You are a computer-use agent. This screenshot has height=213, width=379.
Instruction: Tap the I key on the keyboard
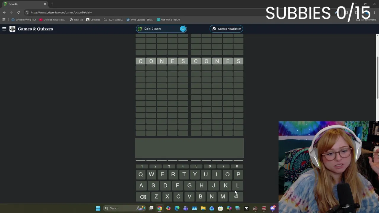[x=216, y=175]
